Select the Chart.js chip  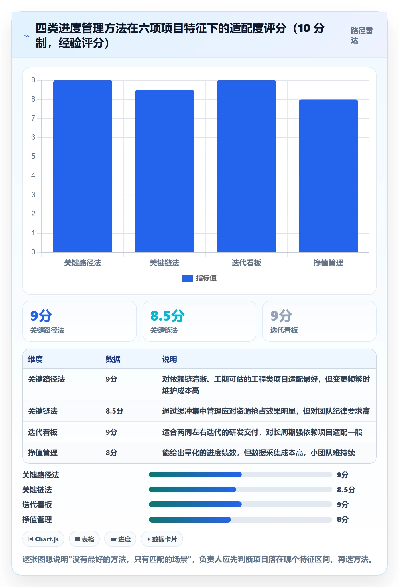[x=43, y=539]
